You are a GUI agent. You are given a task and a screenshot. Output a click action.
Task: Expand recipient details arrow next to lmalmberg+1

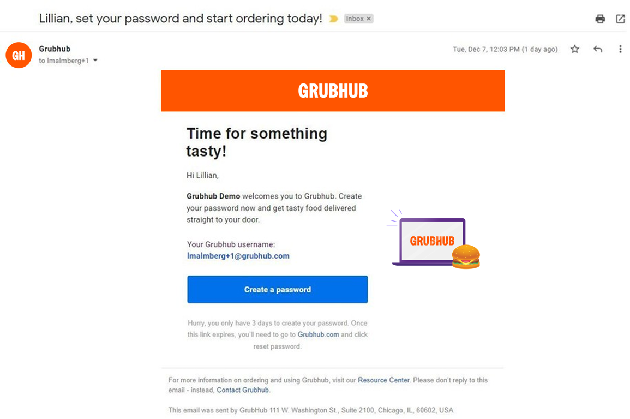click(95, 61)
